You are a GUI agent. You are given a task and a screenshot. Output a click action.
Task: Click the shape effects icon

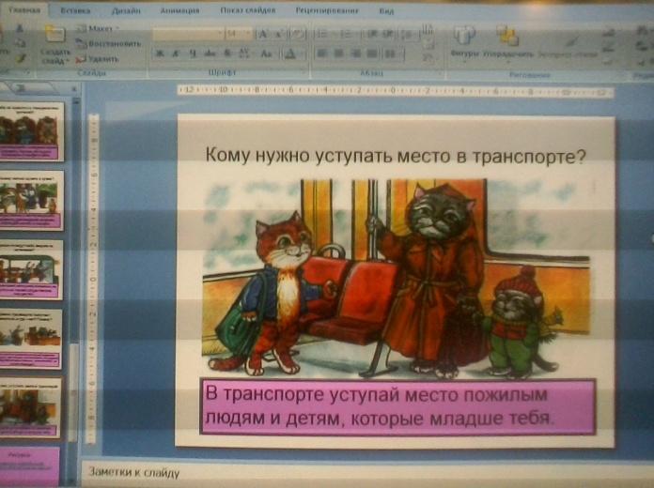click(x=609, y=61)
